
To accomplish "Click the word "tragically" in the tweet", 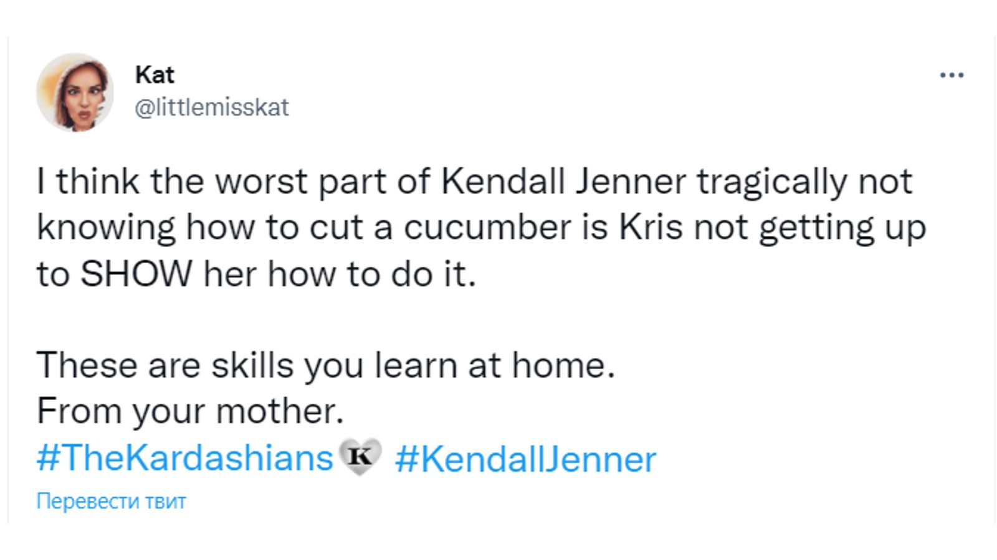I will (772, 182).
